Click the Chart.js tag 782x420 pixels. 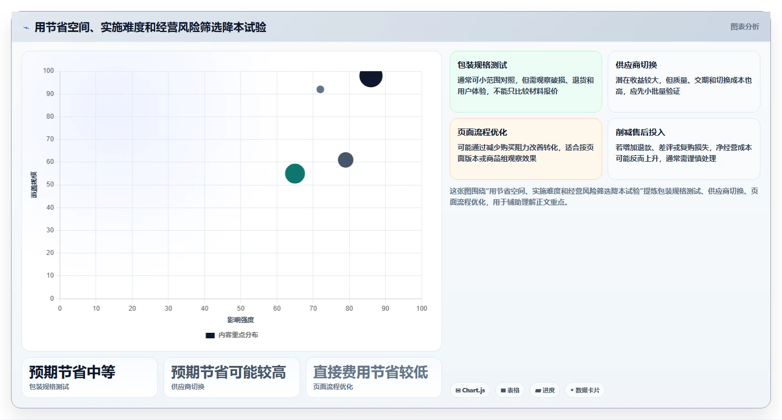point(470,390)
